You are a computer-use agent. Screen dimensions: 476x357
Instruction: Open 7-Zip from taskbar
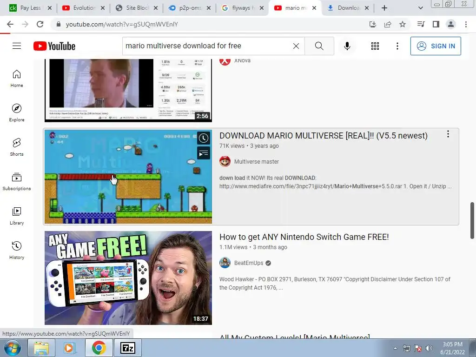point(128,348)
